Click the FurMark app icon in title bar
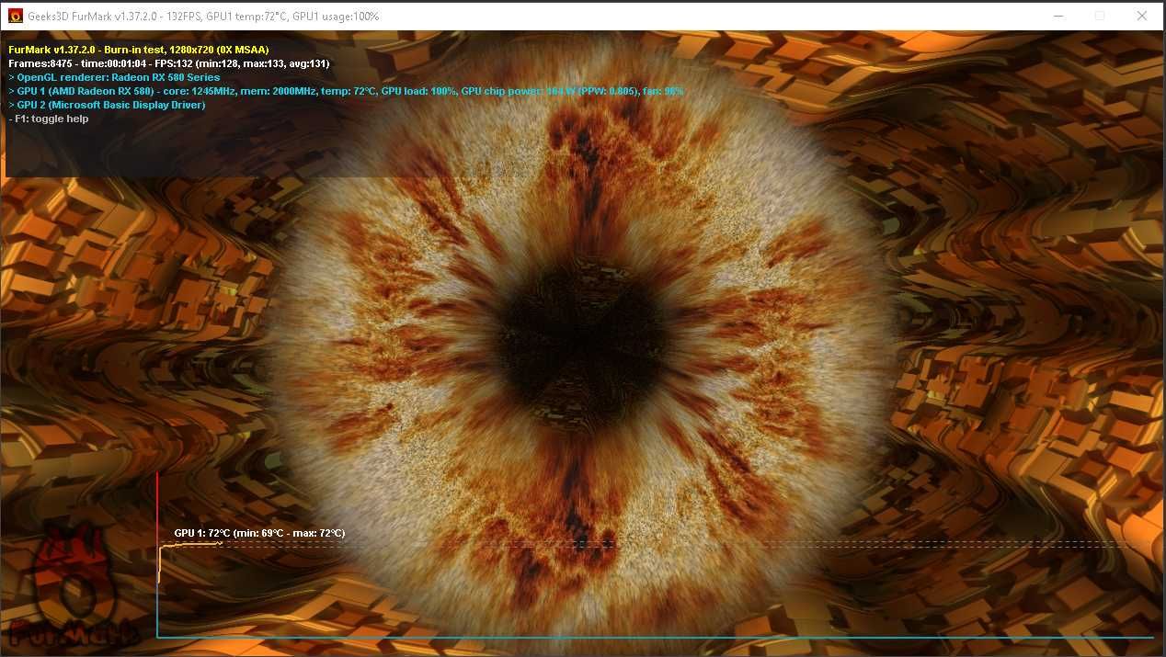 tap(16, 16)
